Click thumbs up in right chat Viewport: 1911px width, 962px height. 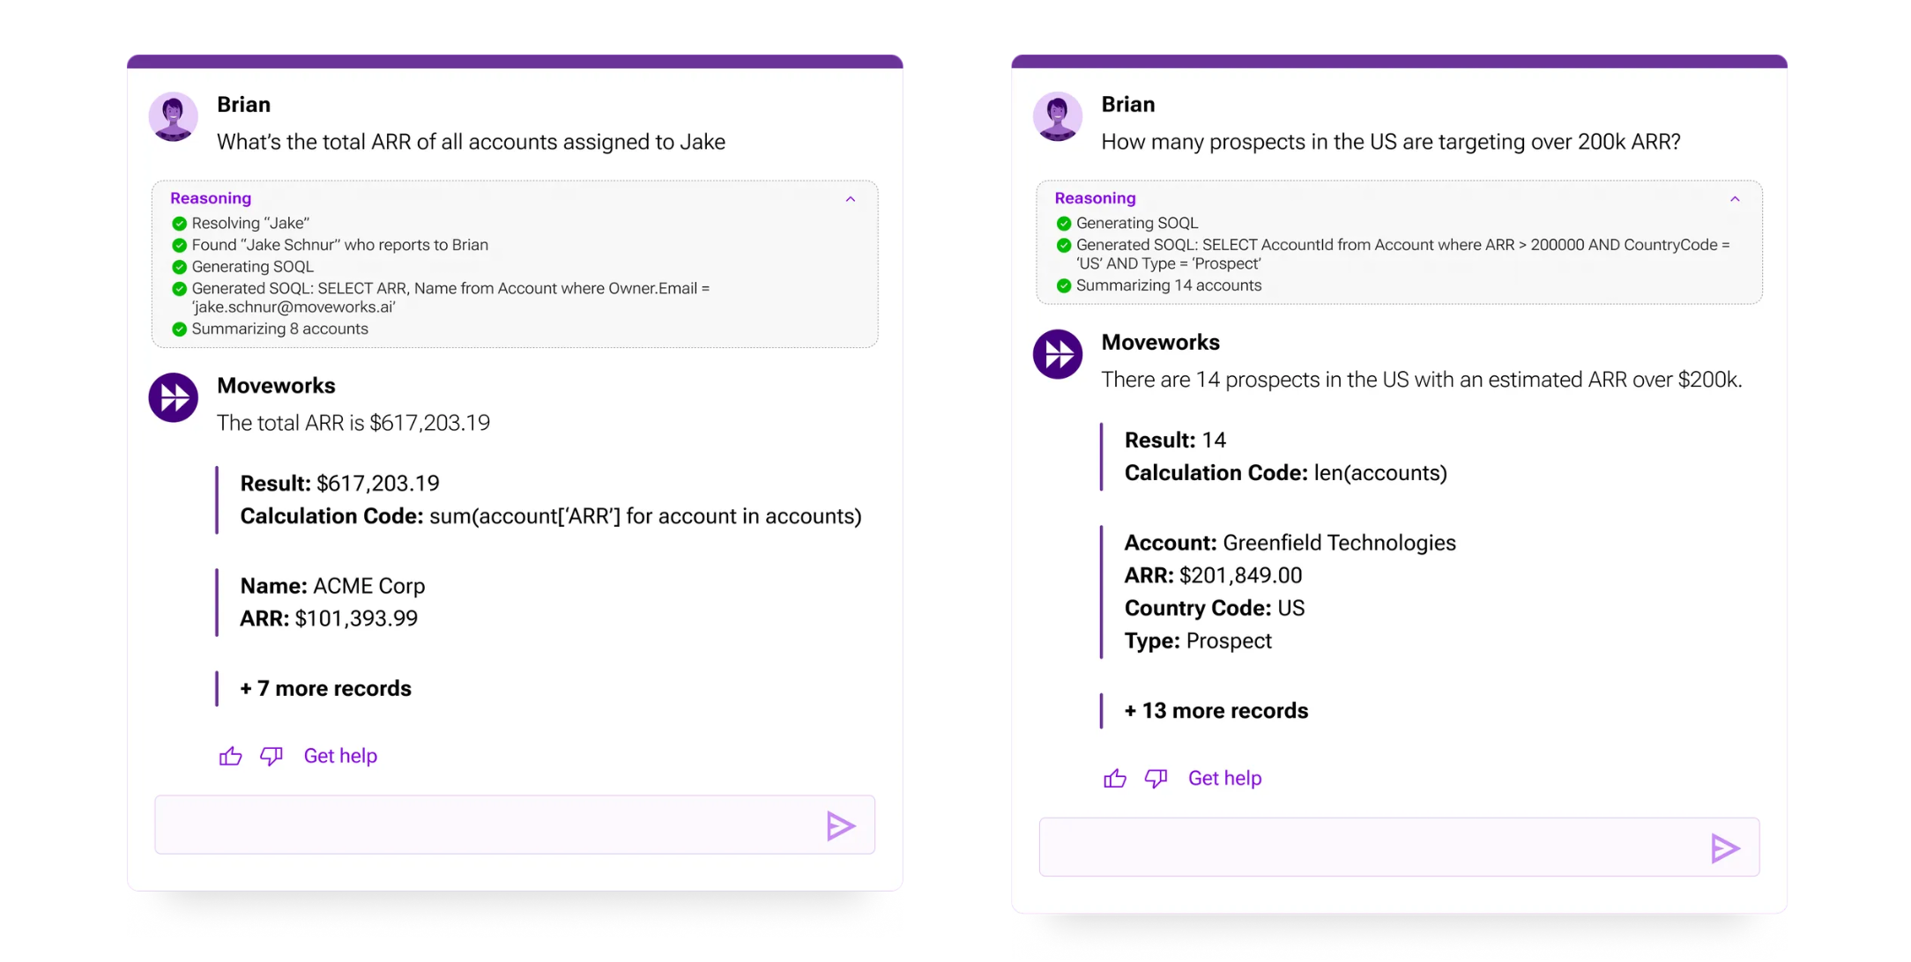coord(1115,778)
